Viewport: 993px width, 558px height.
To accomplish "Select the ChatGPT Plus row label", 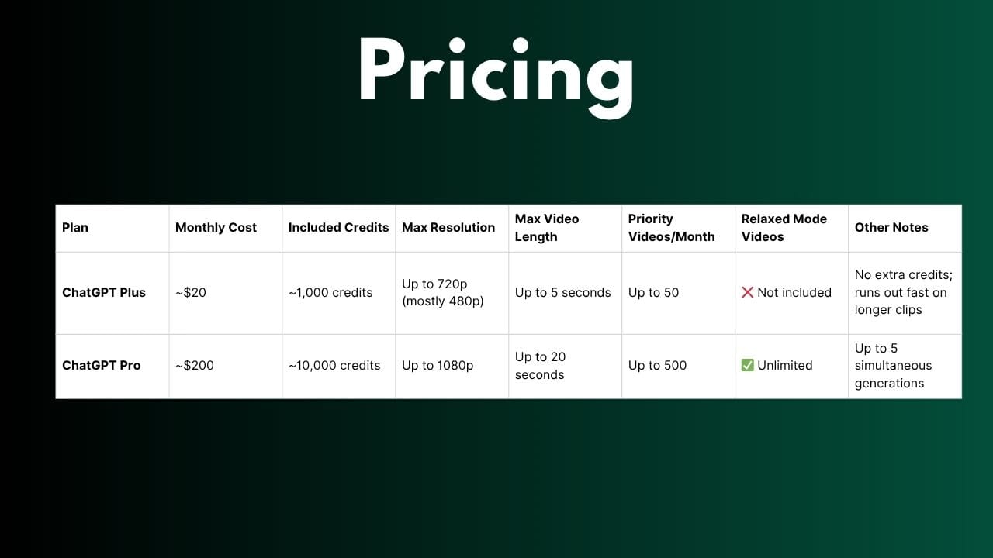I will coord(104,292).
